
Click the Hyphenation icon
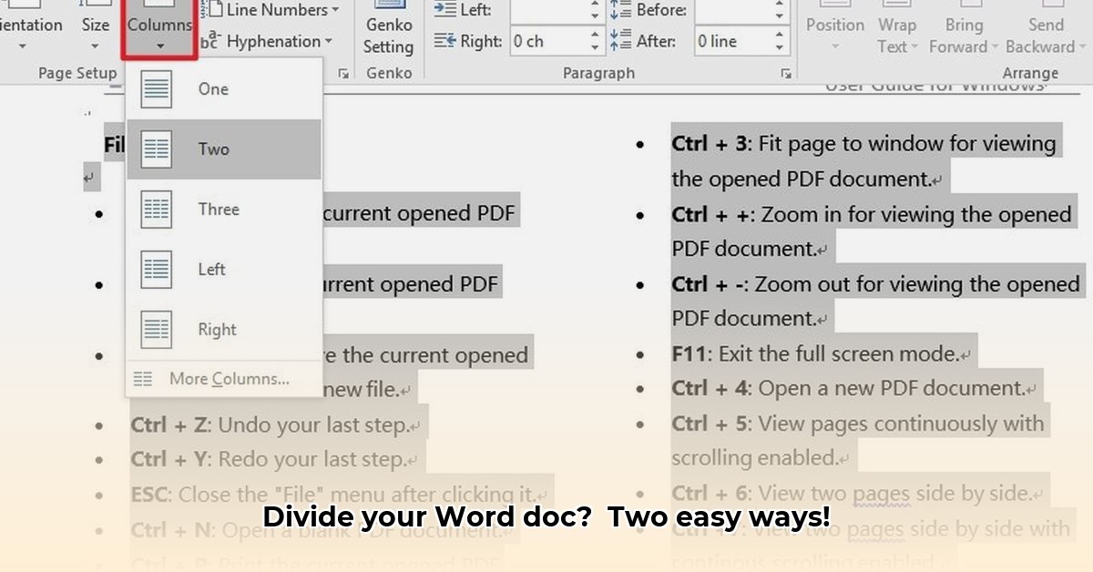coord(210,41)
